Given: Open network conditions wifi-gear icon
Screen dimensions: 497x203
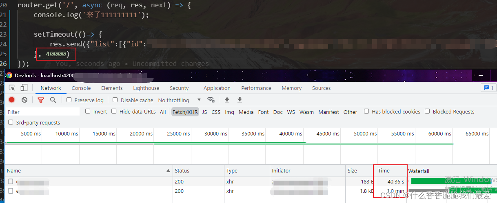Looking at the screenshot, I should click(x=211, y=100).
